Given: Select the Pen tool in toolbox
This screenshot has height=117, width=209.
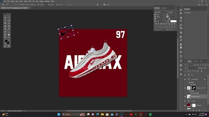Looking at the screenshot, I should click(x=5, y=32).
